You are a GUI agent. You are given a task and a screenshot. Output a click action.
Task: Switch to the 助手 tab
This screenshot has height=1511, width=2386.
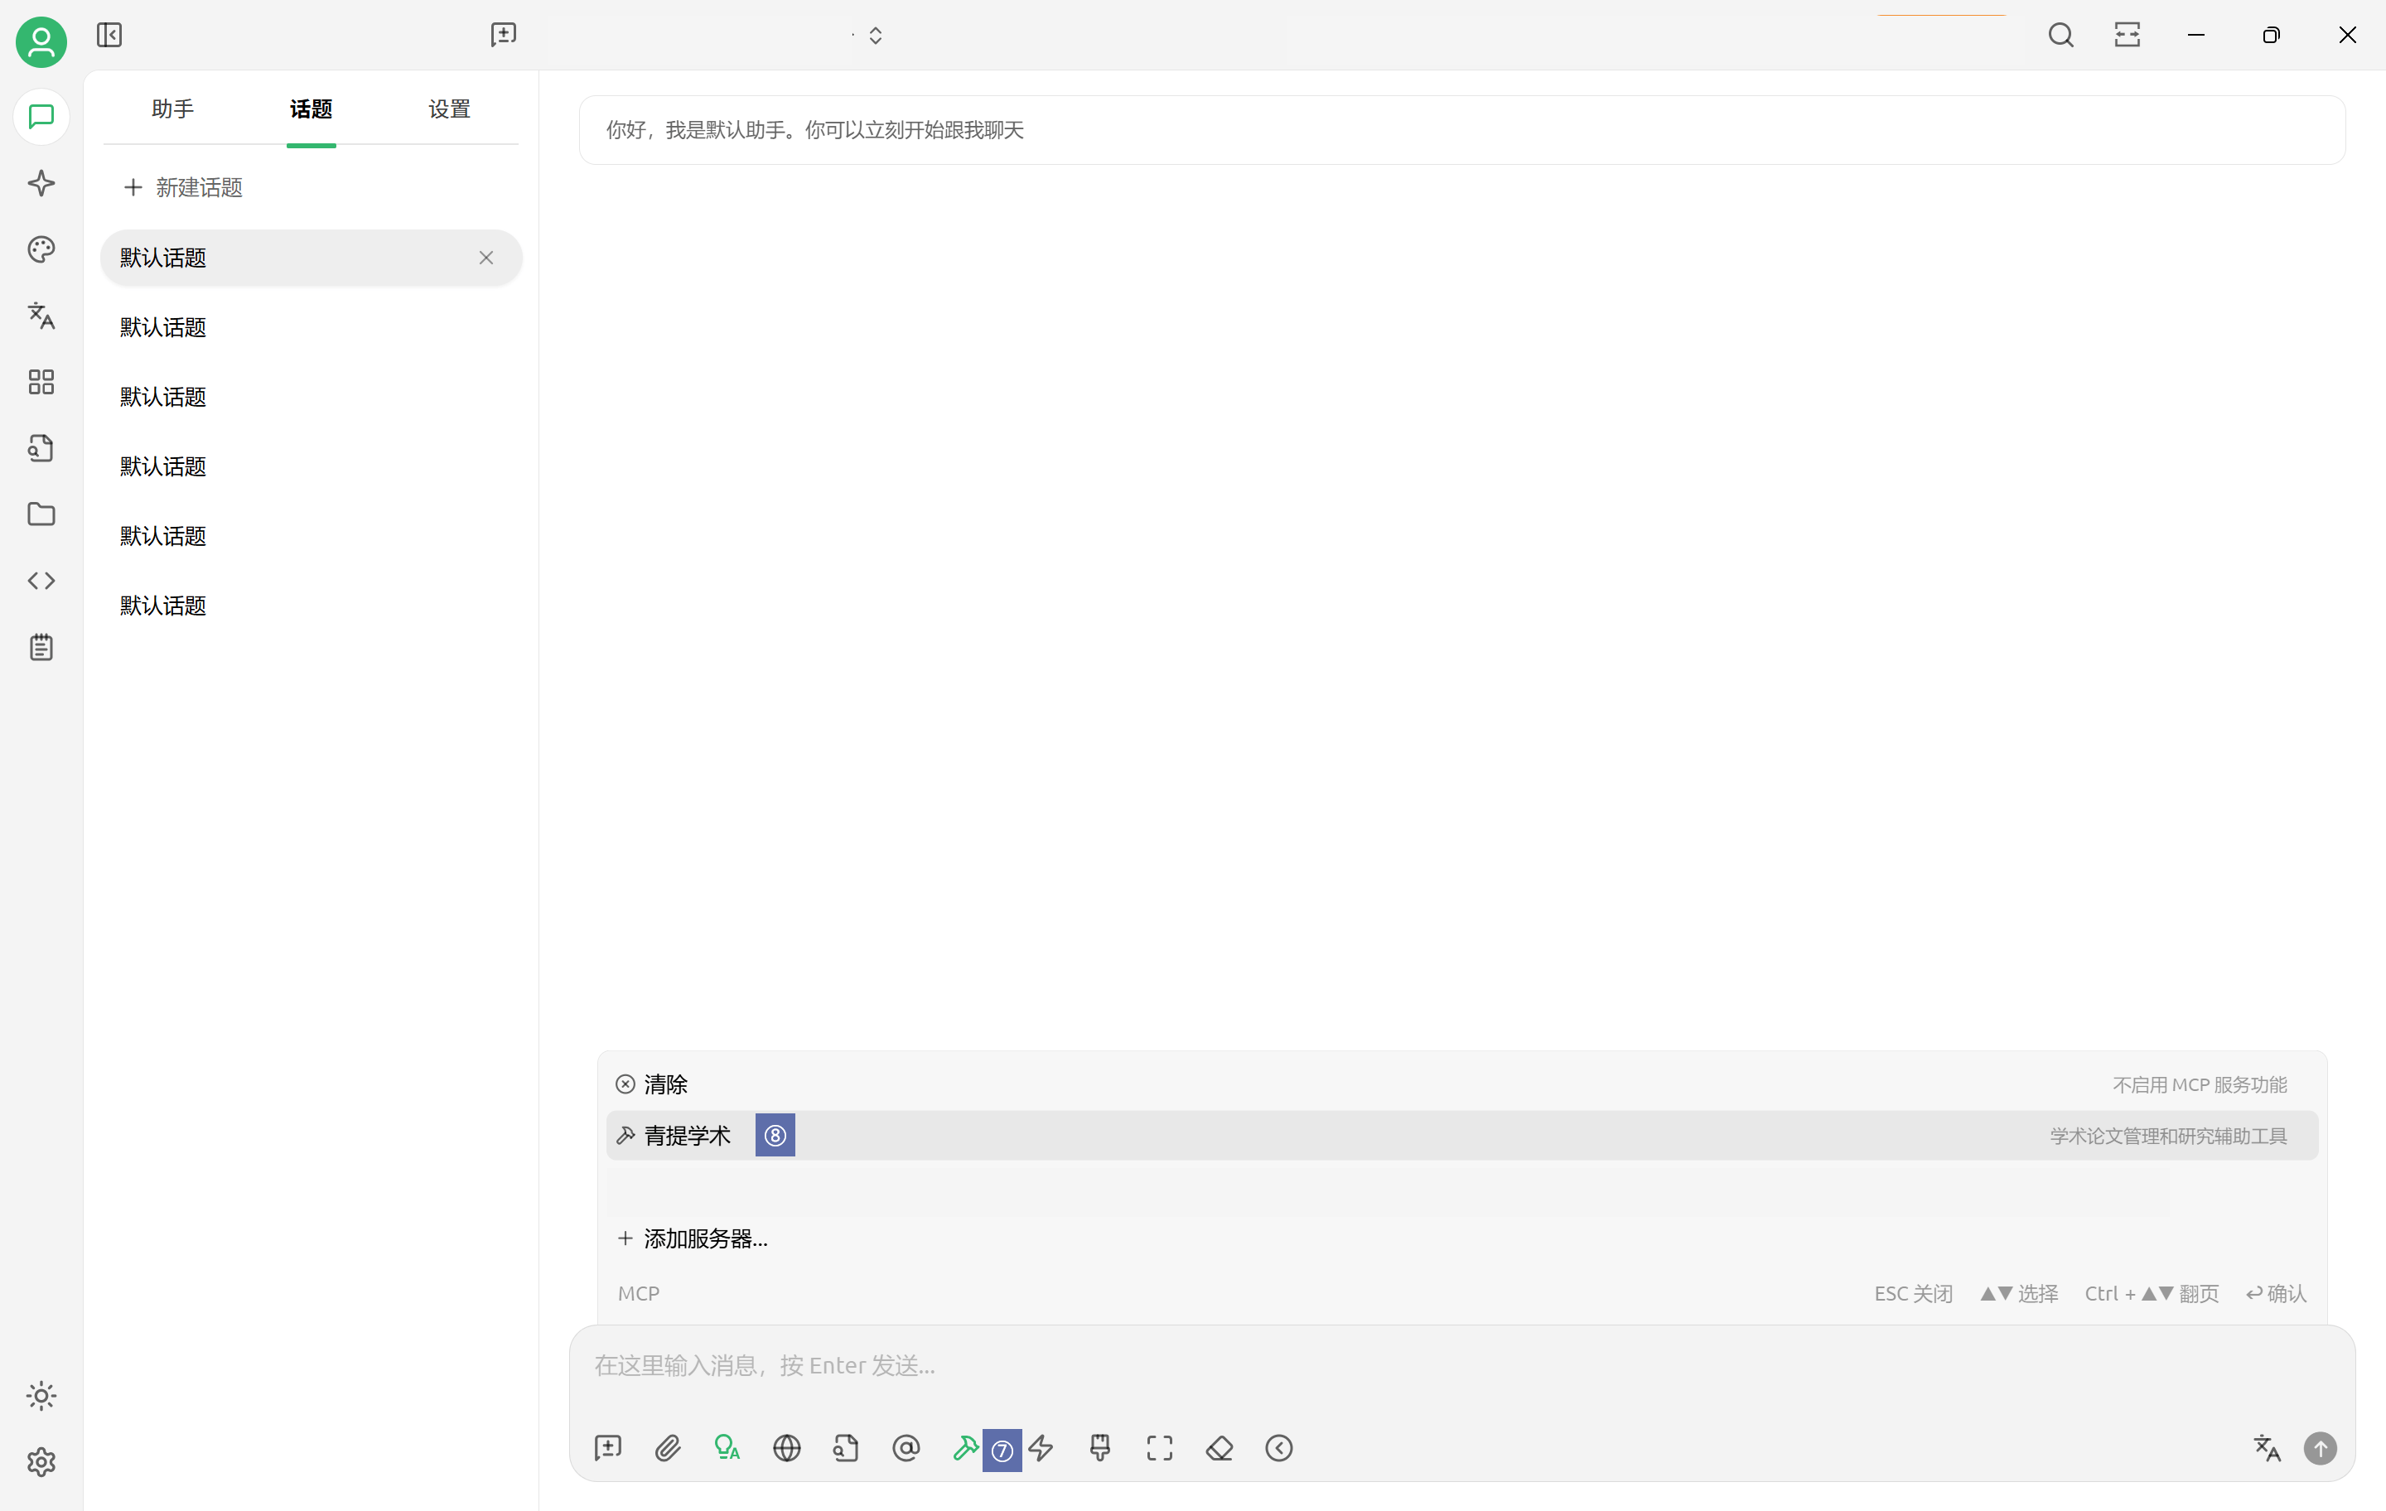172,109
